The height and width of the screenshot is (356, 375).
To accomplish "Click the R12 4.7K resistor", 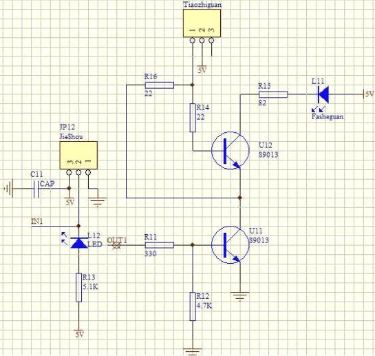I will click(193, 306).
